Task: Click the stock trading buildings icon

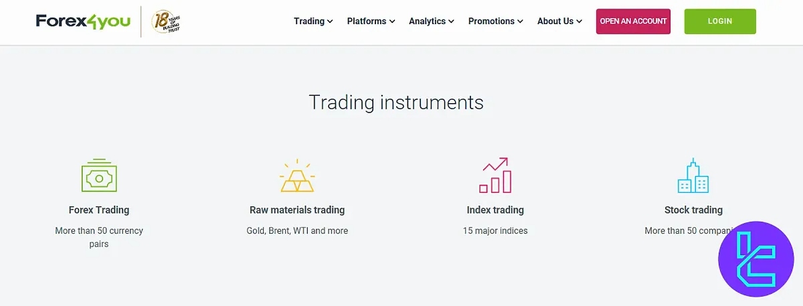Action: point(693,176)
